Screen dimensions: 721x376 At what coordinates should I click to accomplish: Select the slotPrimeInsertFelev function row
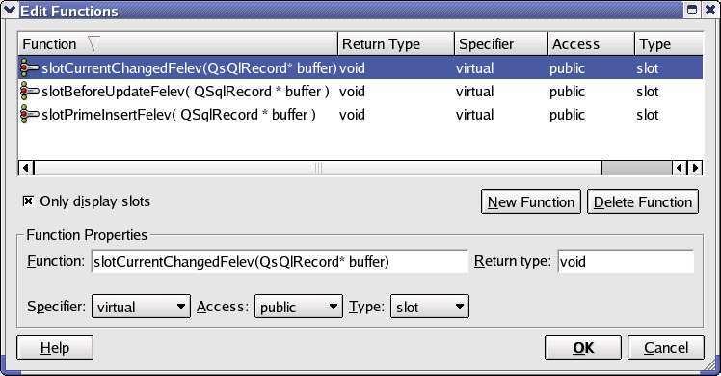[x=360, y=114]
